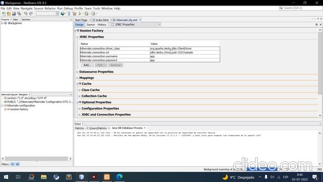
Task: Collapse the JDBC Properties section
Action: click(77, 37)
